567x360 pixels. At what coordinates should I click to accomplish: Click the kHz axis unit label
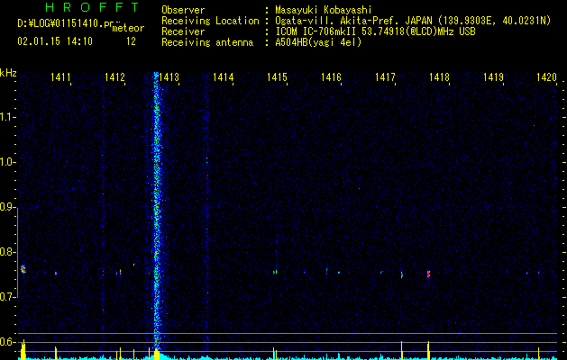coord(8,73)
